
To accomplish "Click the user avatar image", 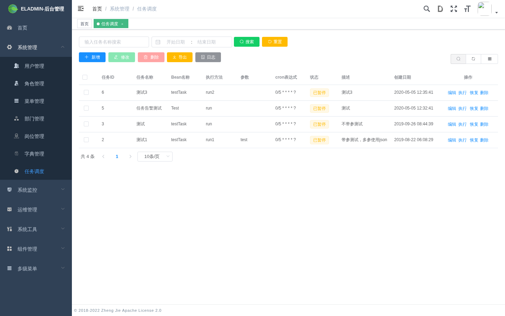I will click(x=484, y=9).
